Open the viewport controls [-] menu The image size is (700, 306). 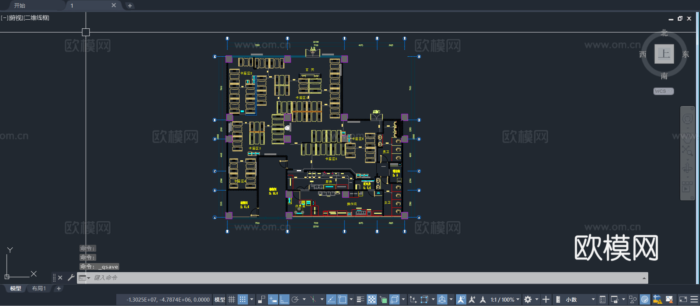click(x=5, y=18)
